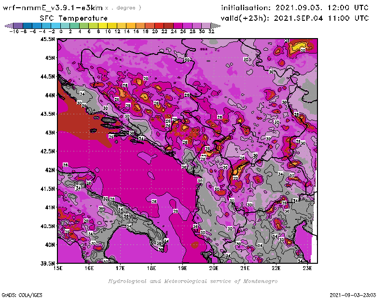
Task: Click the latitude axis label '45N'
Action: (x=50, y=58)
